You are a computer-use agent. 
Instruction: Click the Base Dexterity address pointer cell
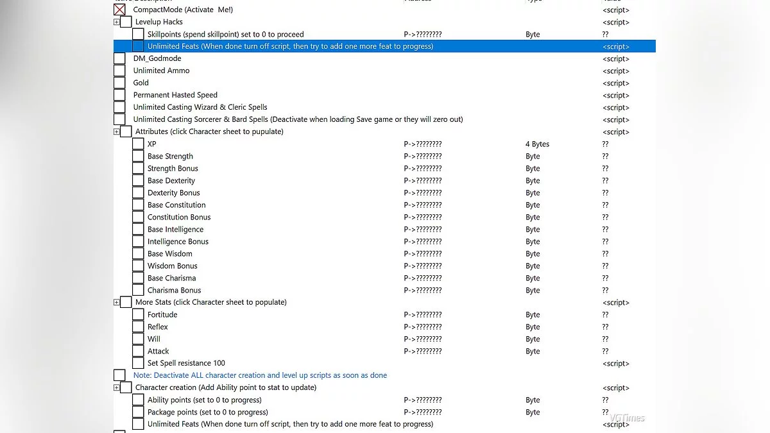pos(422,181)
